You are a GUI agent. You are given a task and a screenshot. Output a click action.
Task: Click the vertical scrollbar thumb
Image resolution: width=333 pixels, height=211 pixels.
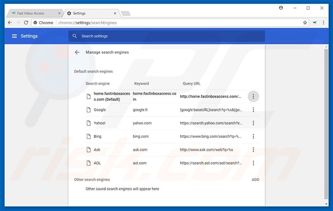[x=326, y=124]
